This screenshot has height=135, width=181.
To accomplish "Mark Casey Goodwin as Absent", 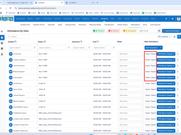I will pos(153,60).
